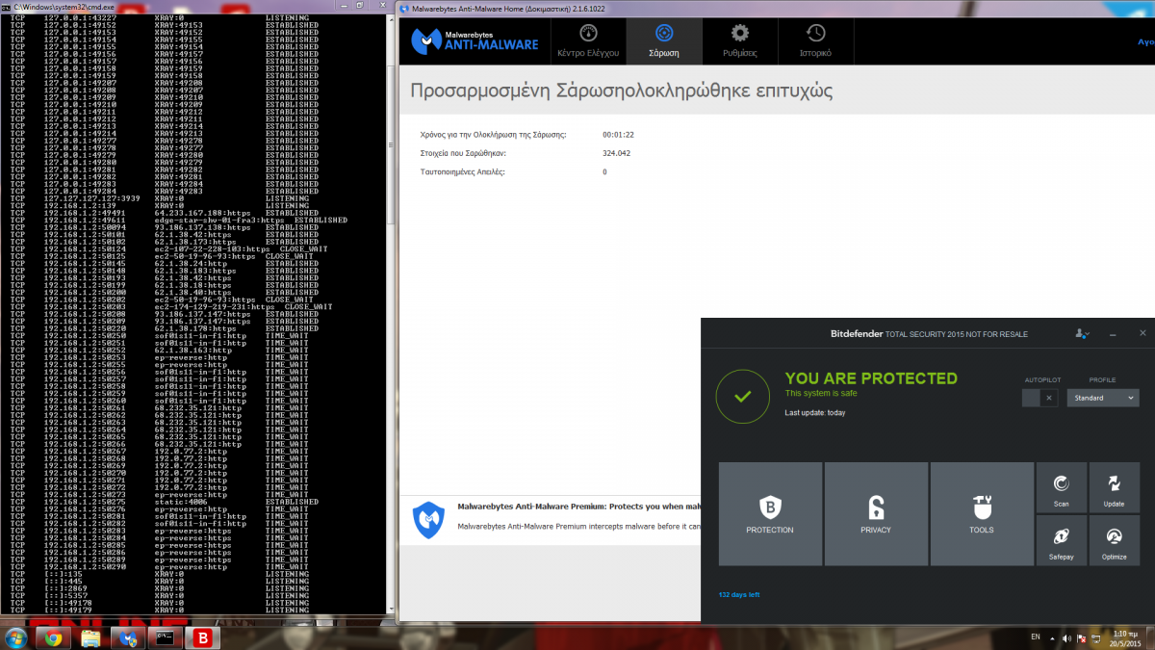
Task: Open Bitdefender Optimize tile
Action: [x=1114, y=540]
